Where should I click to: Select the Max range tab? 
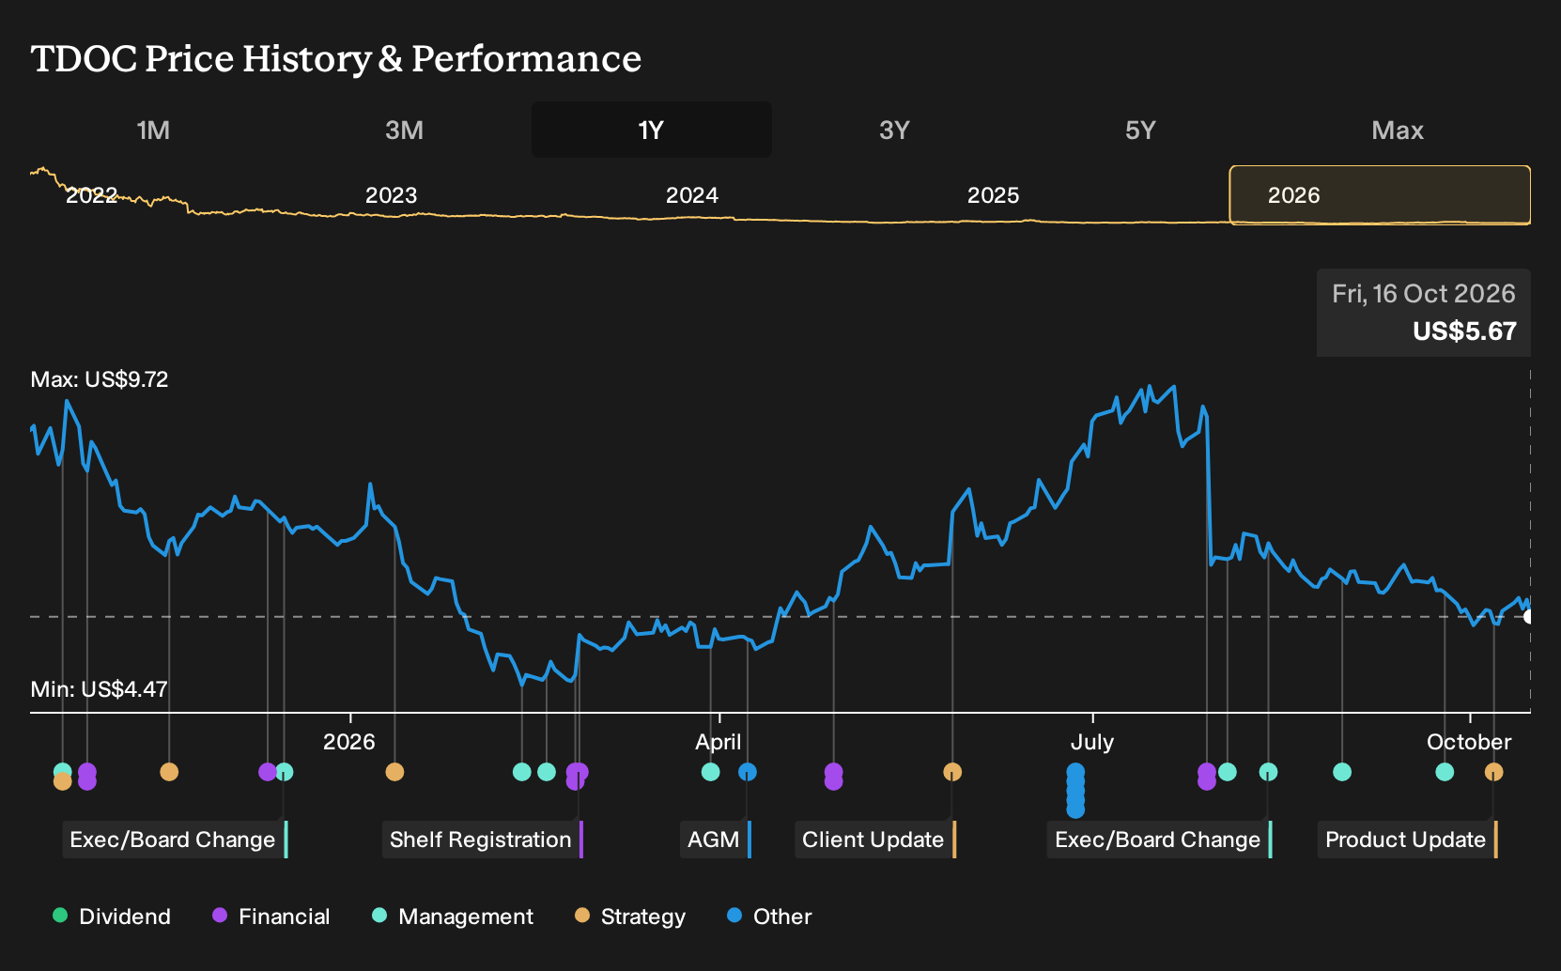(x=1398, y=130)
